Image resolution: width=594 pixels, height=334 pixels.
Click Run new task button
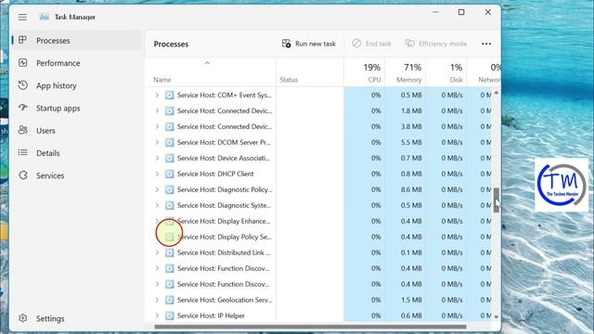click(x=309, y=44)
